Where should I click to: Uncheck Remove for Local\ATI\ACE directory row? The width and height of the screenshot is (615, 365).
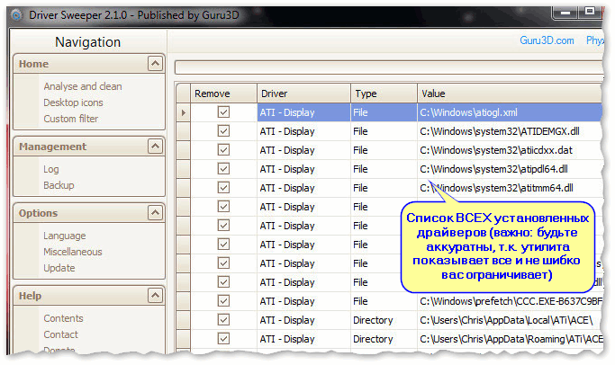point(223,319)
